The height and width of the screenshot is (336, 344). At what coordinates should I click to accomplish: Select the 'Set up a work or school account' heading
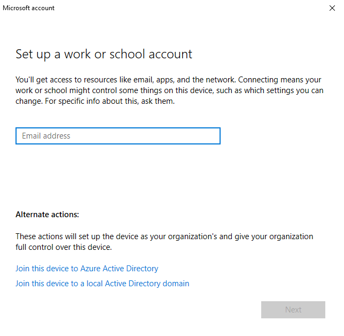pos(104,54)
